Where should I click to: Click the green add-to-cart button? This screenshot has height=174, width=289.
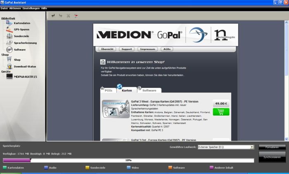pos(221,112)
